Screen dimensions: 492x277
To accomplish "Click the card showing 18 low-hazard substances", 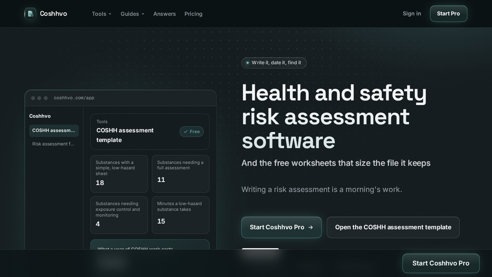I will (119, 174).
